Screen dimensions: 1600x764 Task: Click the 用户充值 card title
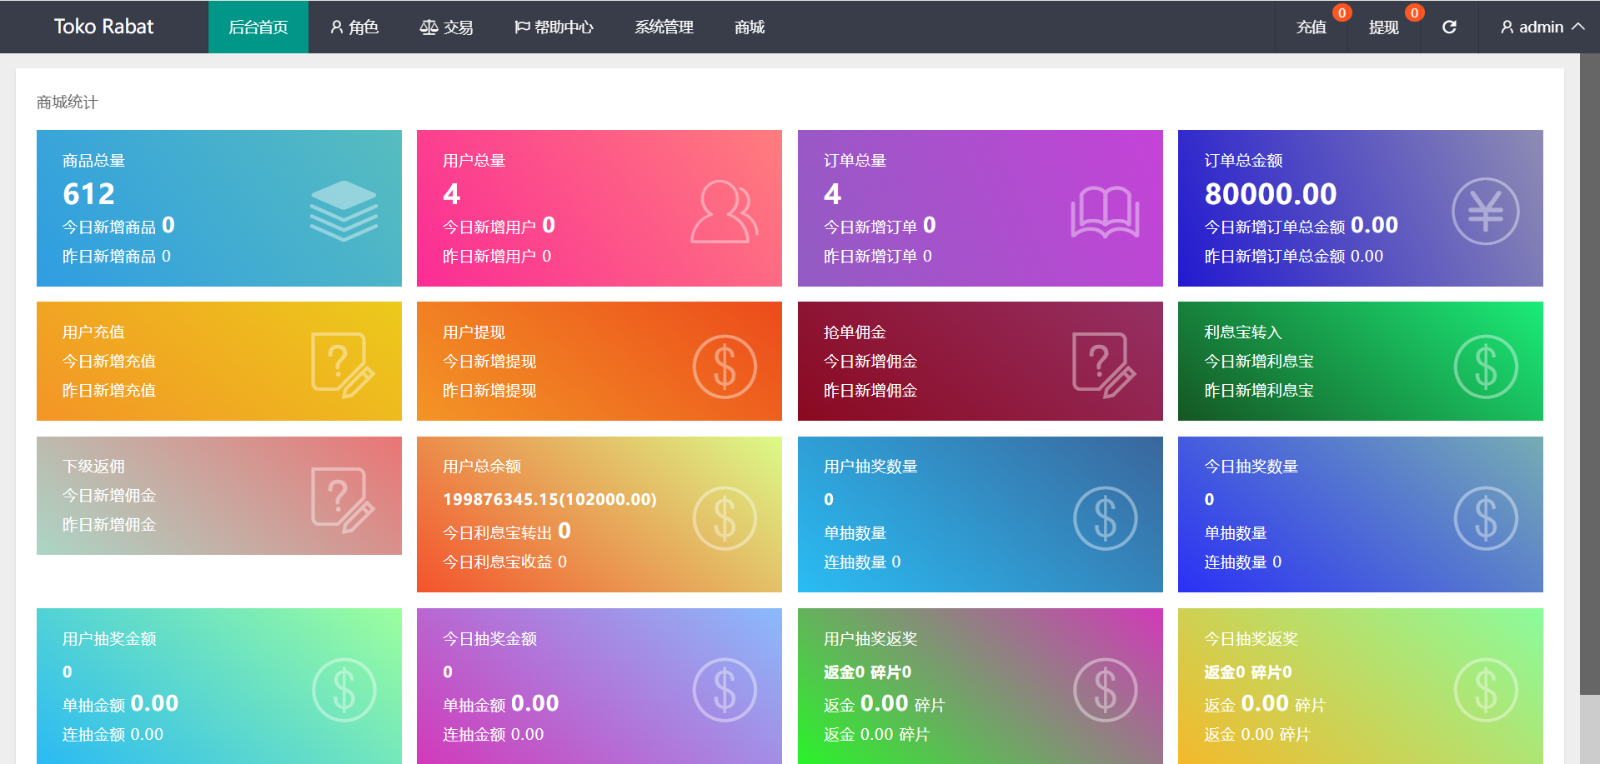(x=93, y=332)
